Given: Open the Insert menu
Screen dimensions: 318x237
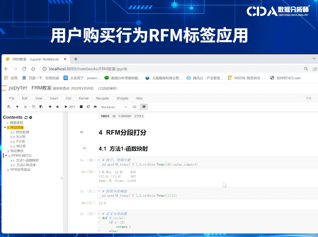Looking at the screenshot, I should (54, 98).
